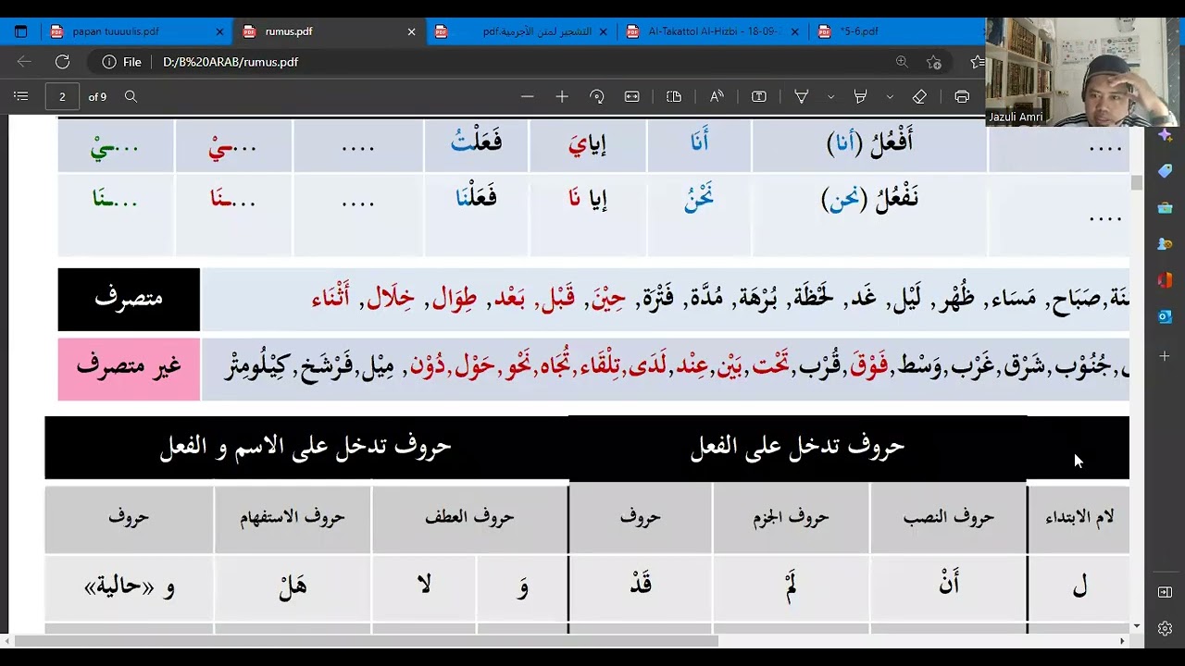Viewport: 1185px width, 666px height.
Task: Start Read aloud for the PDF
Action: tap(717, 96)
